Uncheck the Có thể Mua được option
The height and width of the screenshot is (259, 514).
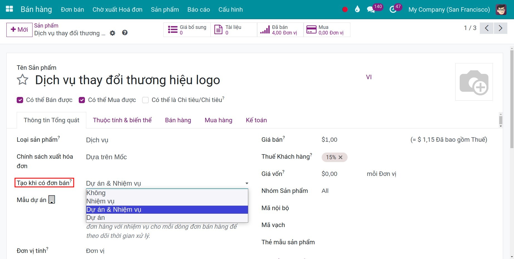pos(82,100)
